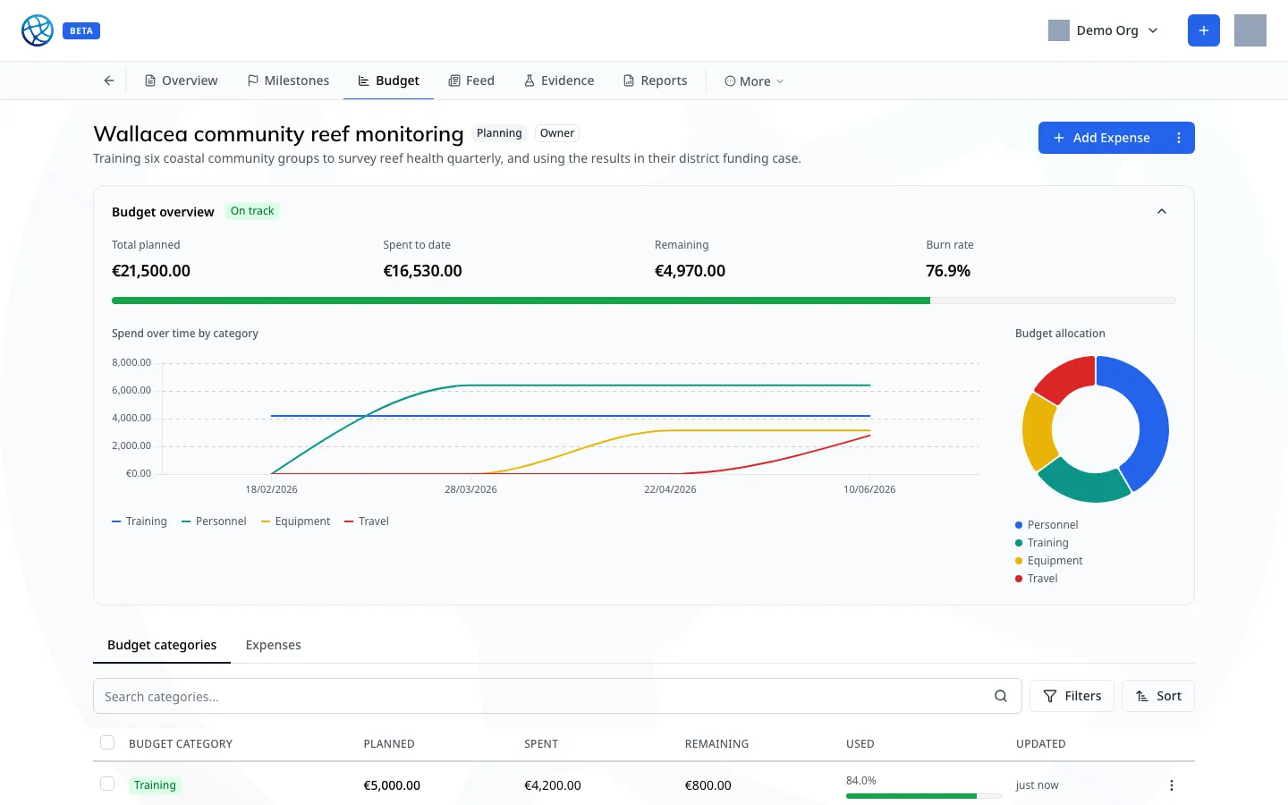
Task: Click the BUDGET CATEGORY column header
Action: coord(181,743)
